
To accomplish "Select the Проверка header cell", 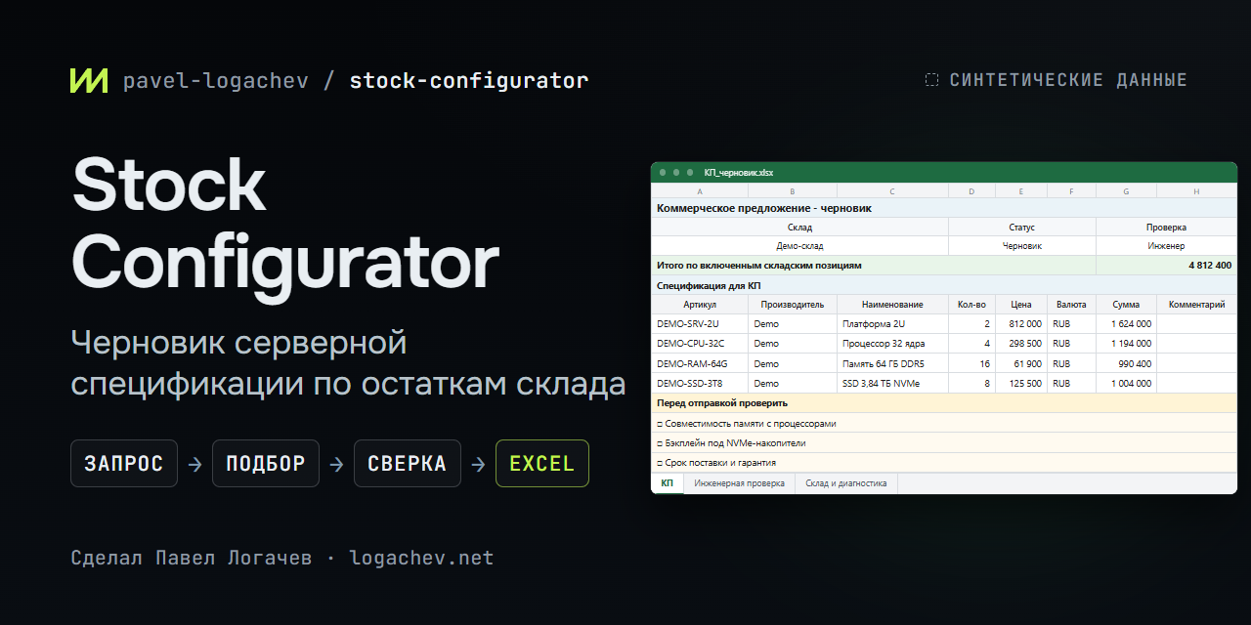I will (x=1167, y=227).
